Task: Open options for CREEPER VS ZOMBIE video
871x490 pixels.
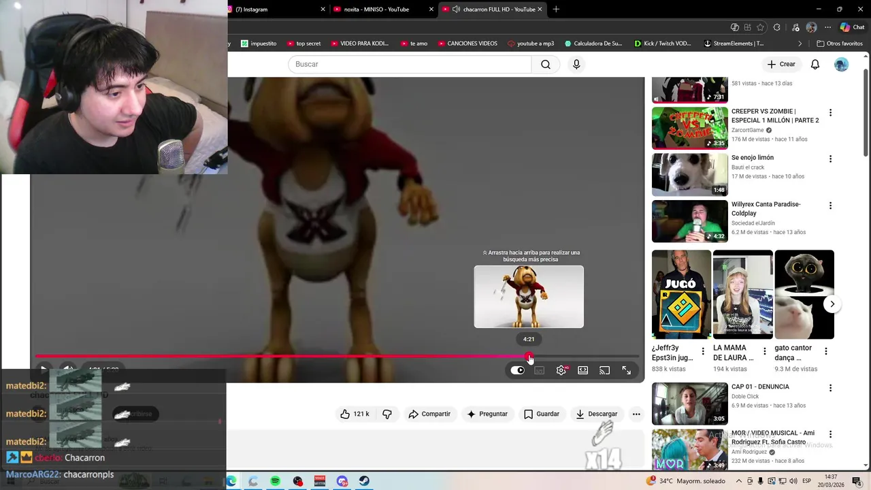Action: point(830,112)
